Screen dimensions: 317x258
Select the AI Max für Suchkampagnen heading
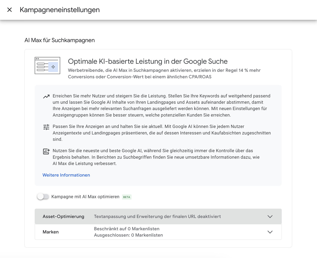60,40
